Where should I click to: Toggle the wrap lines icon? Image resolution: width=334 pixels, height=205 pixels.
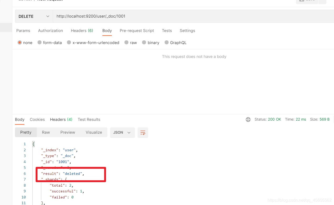click(143, 133)
